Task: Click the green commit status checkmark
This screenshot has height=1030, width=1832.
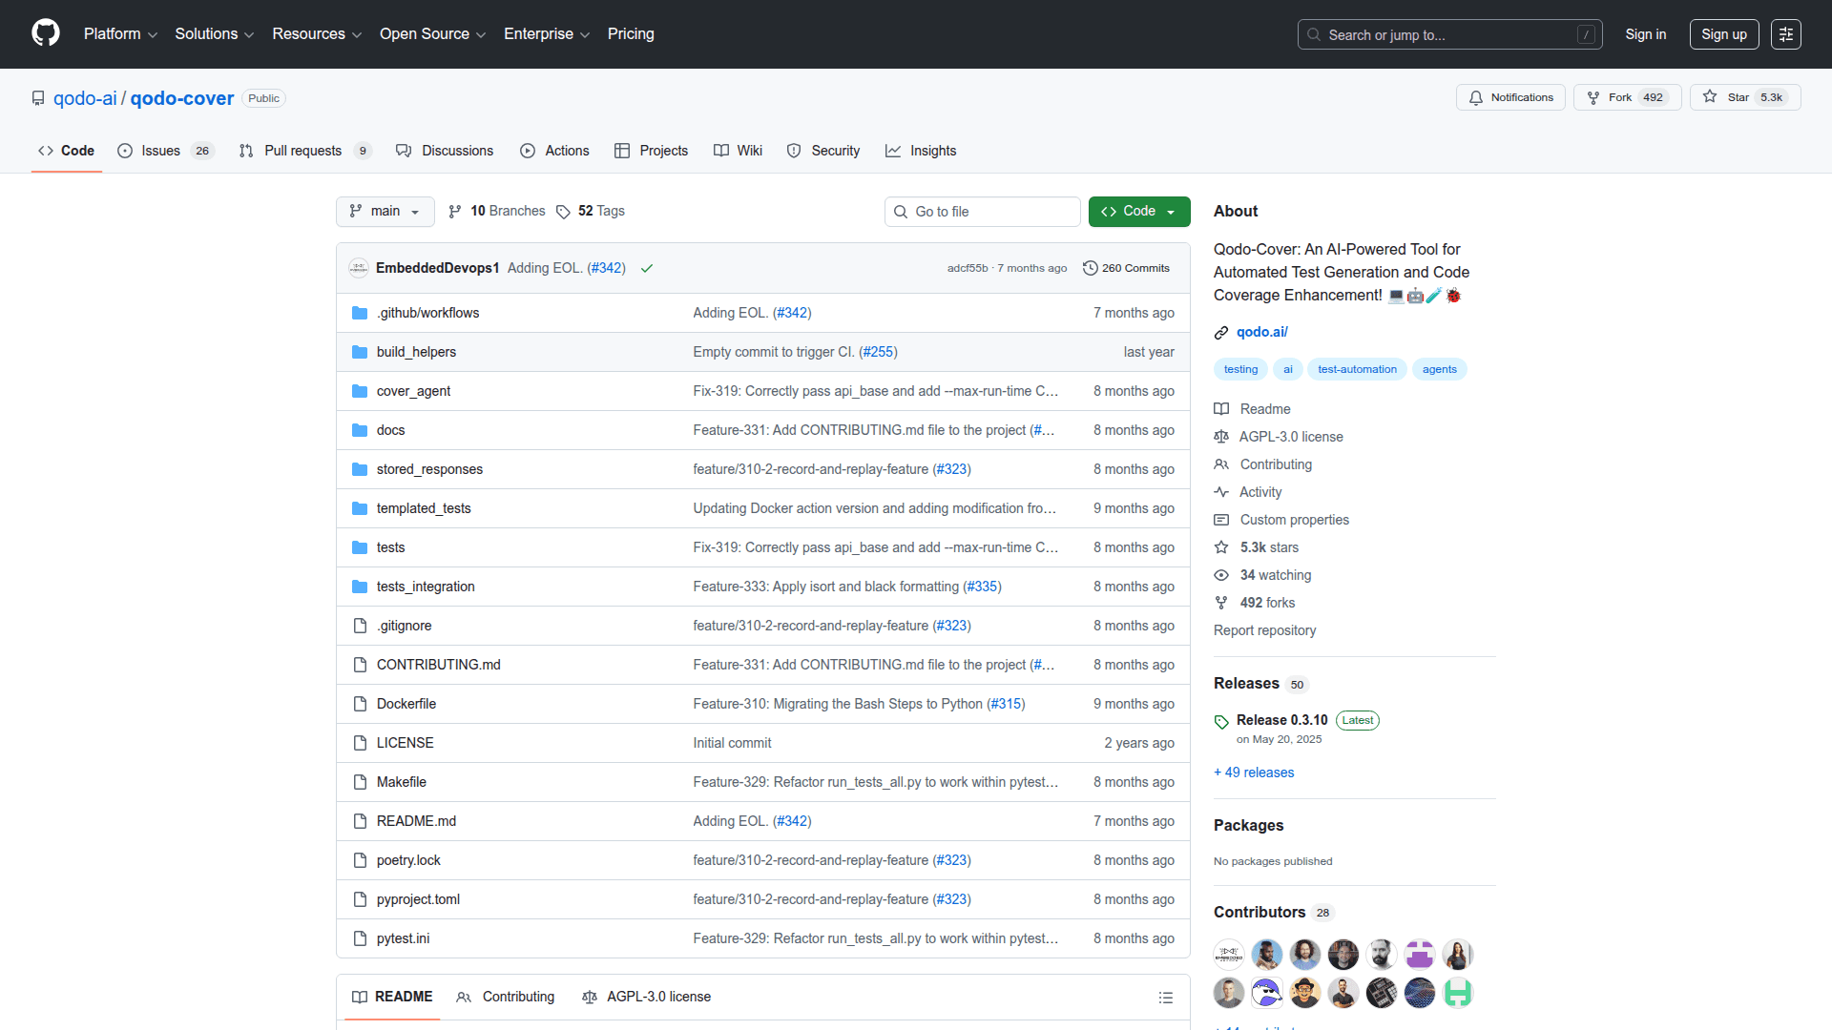Action: (x=647, y=269)
